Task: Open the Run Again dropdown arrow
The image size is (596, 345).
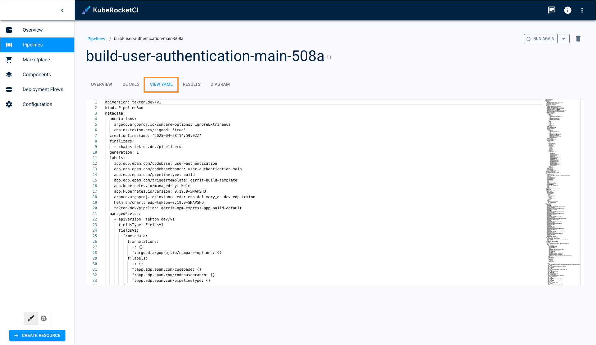Action: click(x=563, y=39)
